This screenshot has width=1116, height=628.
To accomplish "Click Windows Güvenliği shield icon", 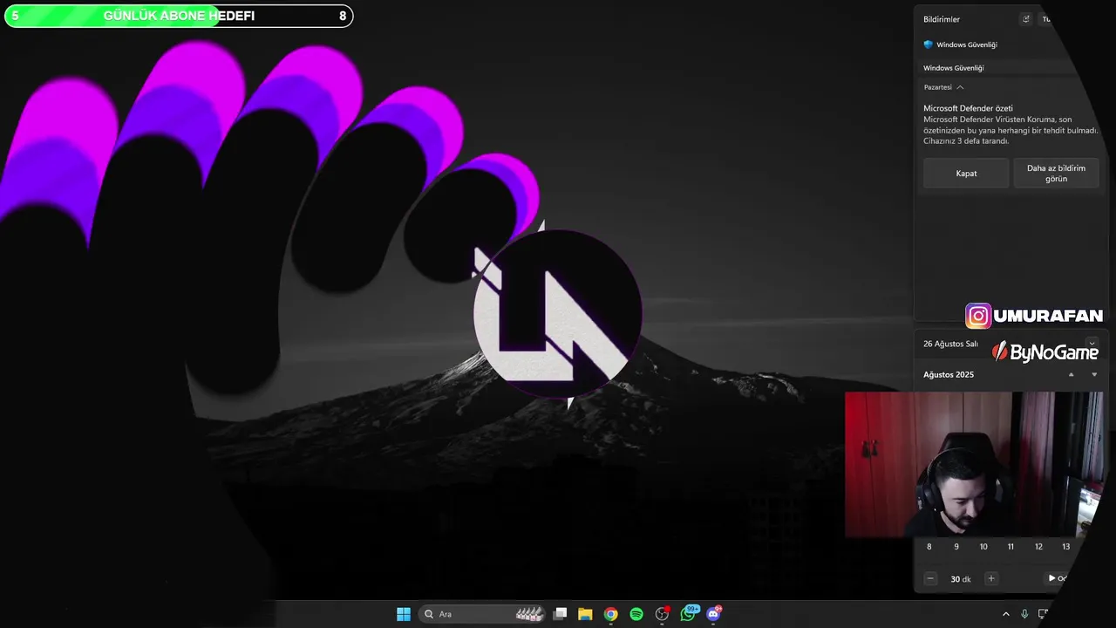I will tap(929, 44).
